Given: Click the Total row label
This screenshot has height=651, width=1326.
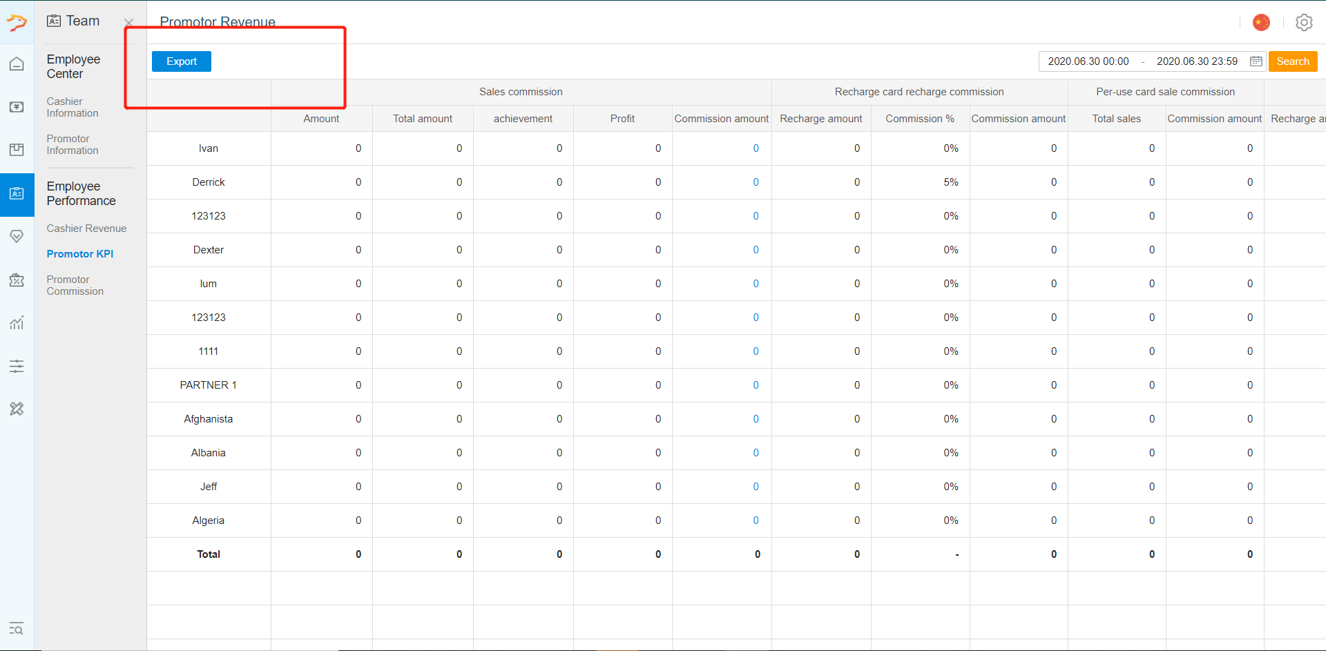Looking at the screenshot, I should coord(209,554).
